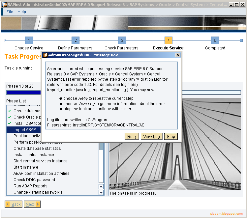Select the Install central instance phase
Screen dimensions: 247x218
point(34,155)
